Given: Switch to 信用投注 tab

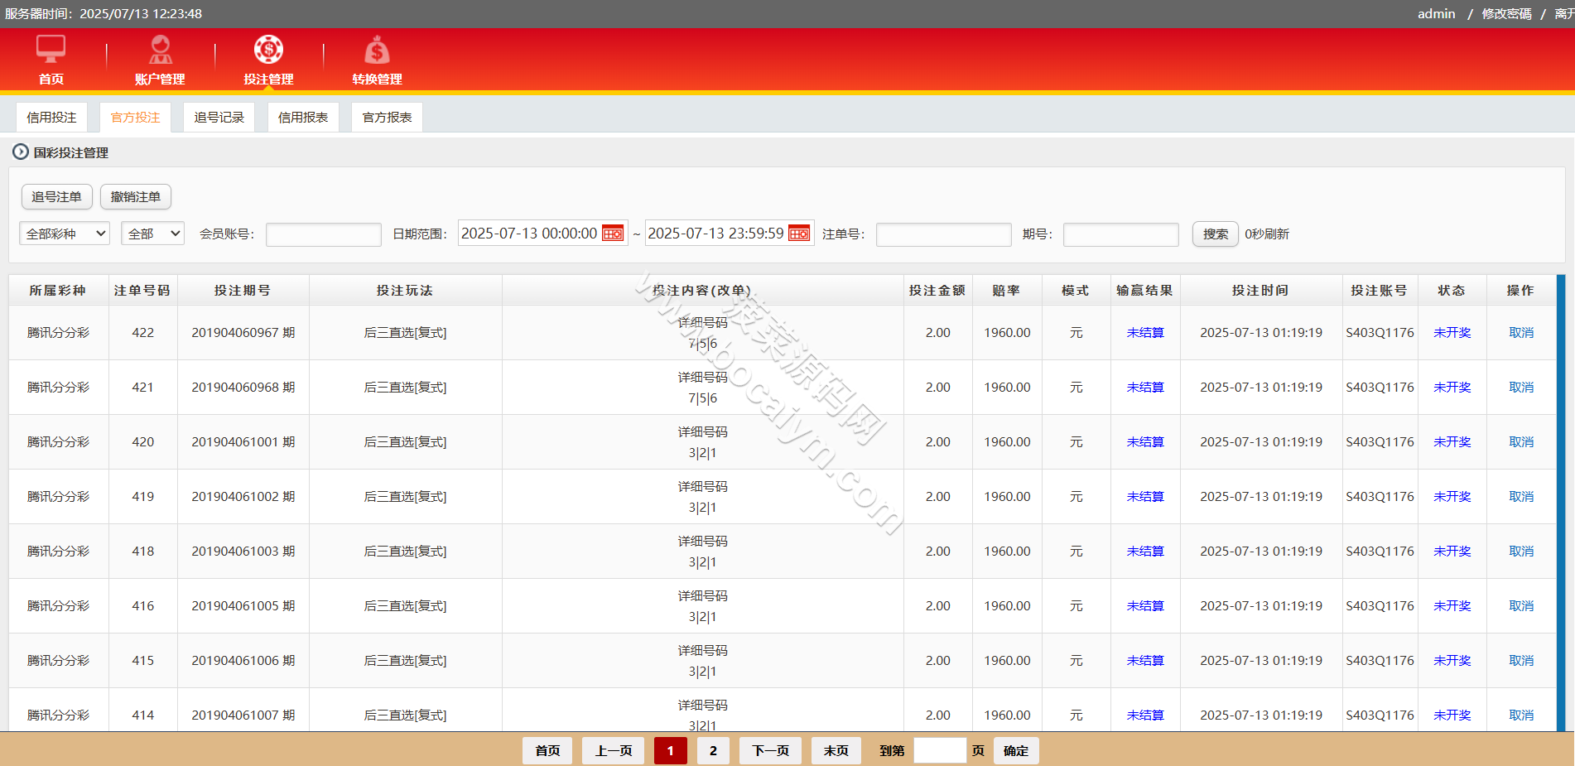Looking at the screenshot, I should pos(51,118).
